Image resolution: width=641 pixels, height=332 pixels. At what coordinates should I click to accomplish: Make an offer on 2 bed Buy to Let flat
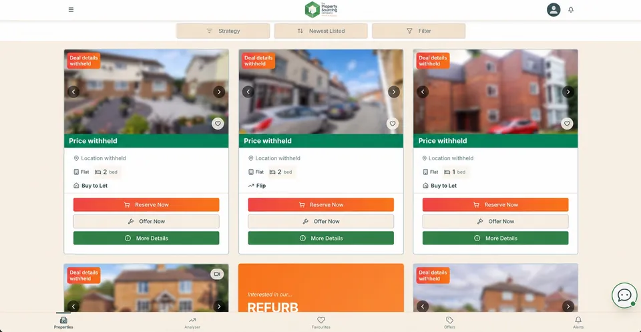[x=146, y=222]
